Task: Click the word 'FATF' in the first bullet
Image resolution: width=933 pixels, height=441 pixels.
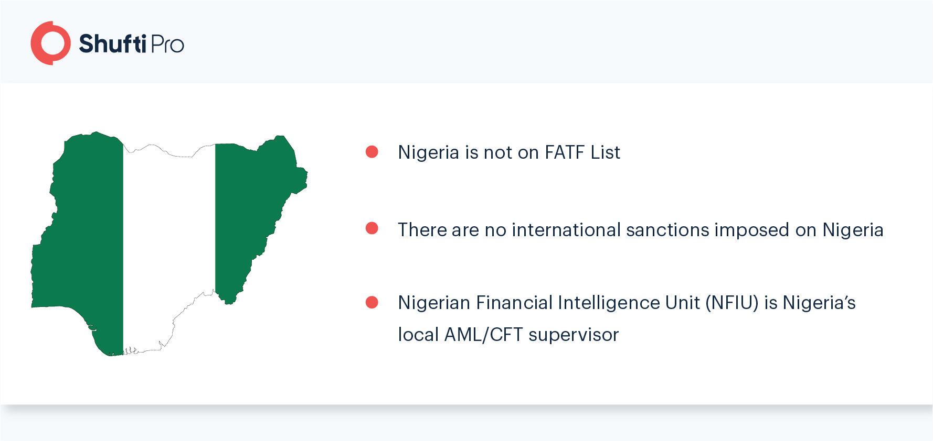Action: click(x=565, y=152)
